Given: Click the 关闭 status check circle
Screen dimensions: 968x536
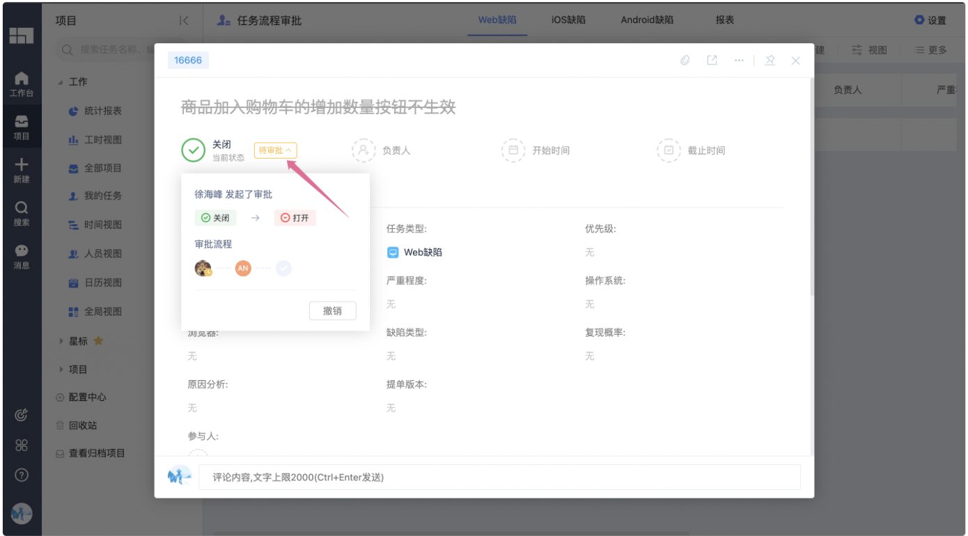Looking at the screenshot, I should pos(193,150).
